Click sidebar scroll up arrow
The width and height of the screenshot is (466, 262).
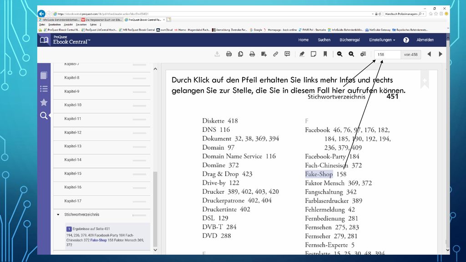point(155,69)
